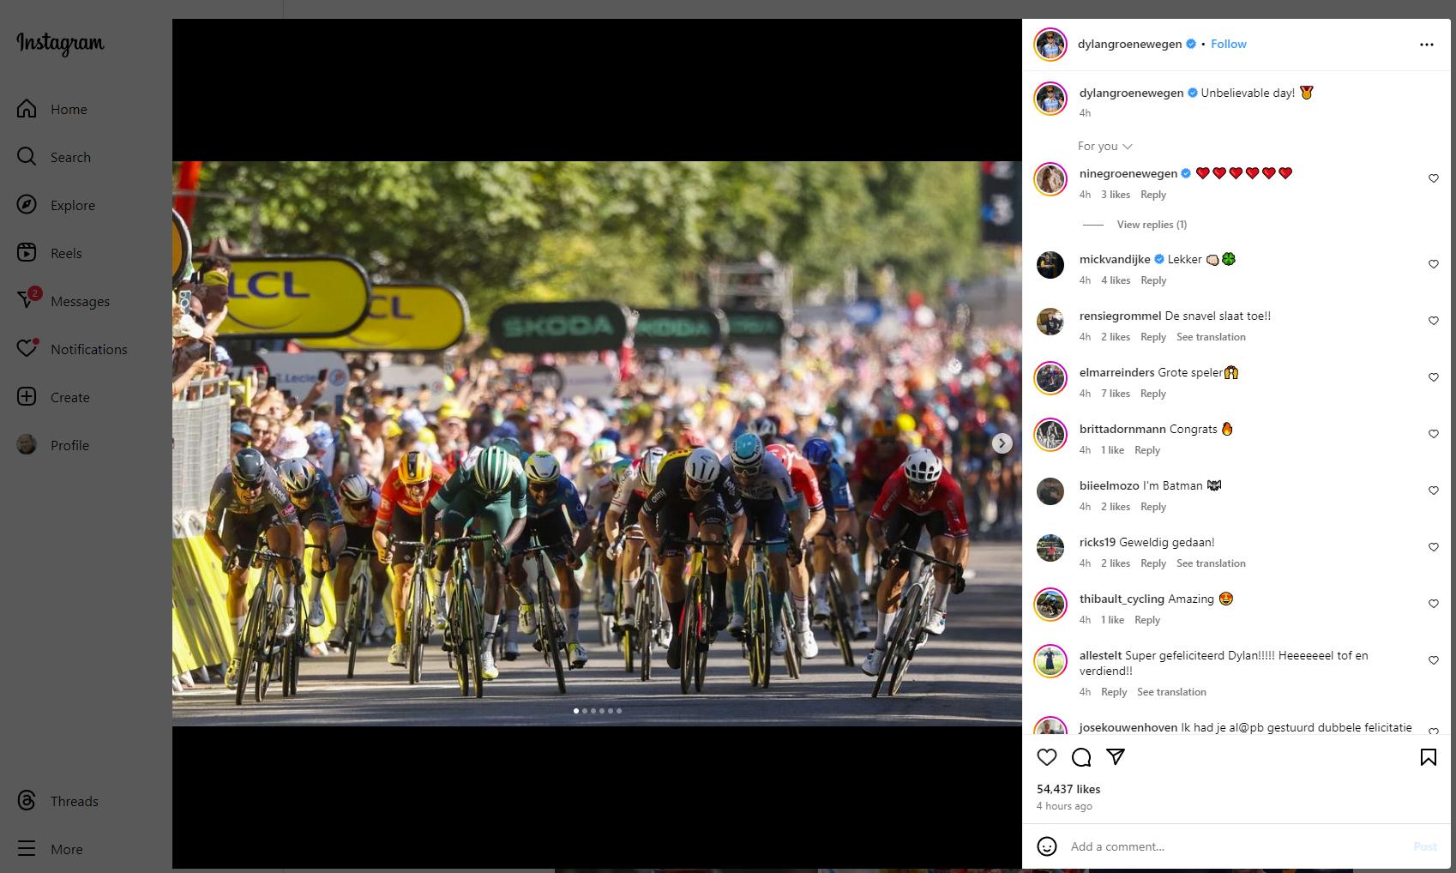
Task: Advance to the next photo with the arrow
Action: pyautogui.click(x=1002, y=443)
